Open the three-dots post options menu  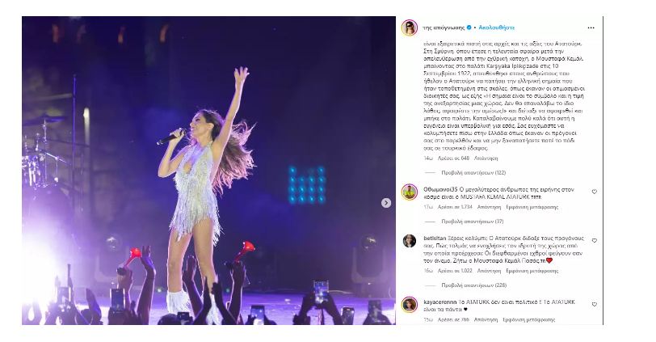tap(591, 27)
